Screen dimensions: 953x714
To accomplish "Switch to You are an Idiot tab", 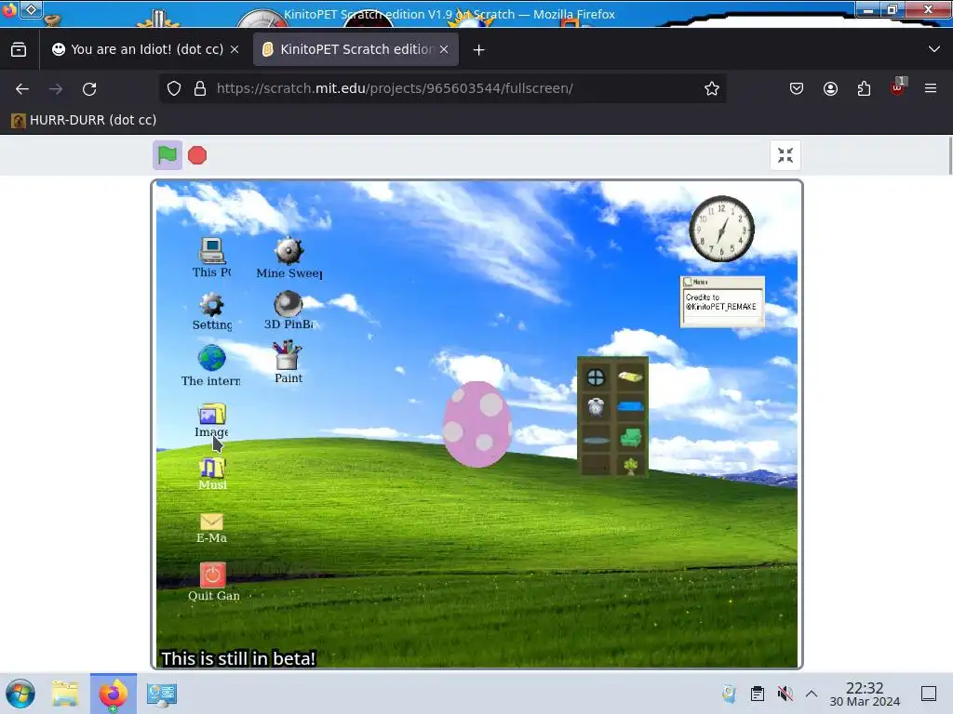I will click(146, 49).
